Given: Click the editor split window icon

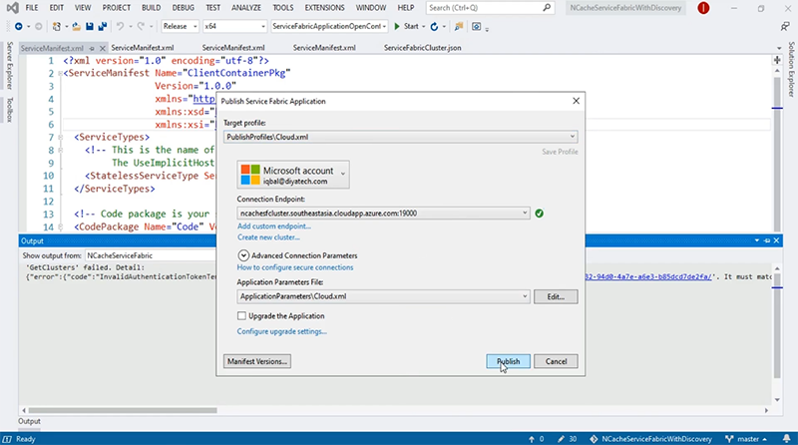Looking at the screenshot, I should coord(777,60).
